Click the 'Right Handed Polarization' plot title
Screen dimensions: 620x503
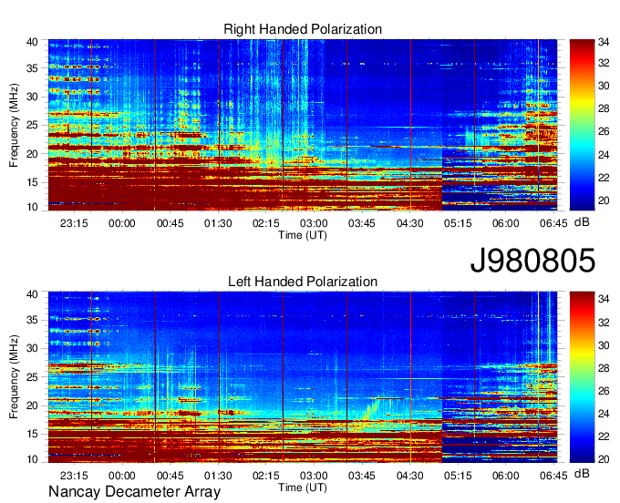303,29
